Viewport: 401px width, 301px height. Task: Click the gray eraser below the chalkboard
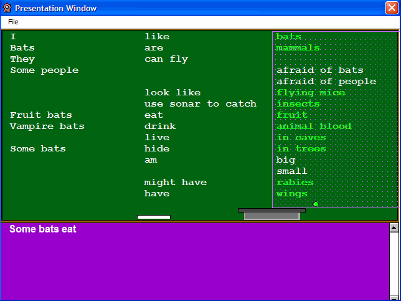(x=272, y=214)
